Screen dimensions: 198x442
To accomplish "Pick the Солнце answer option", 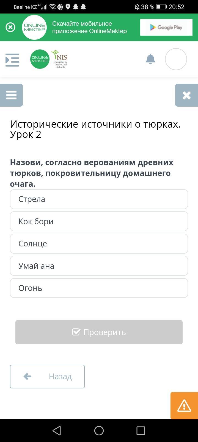I will (99, 244).
